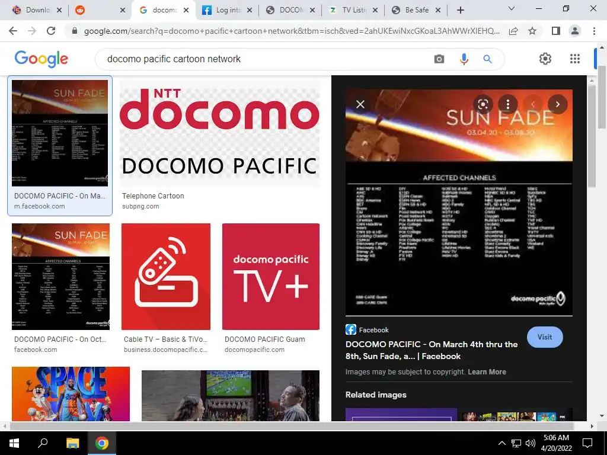This screenshot has width=607, height=455.
Task: Share this page via address bar icon
Action: tap(513, 31)
